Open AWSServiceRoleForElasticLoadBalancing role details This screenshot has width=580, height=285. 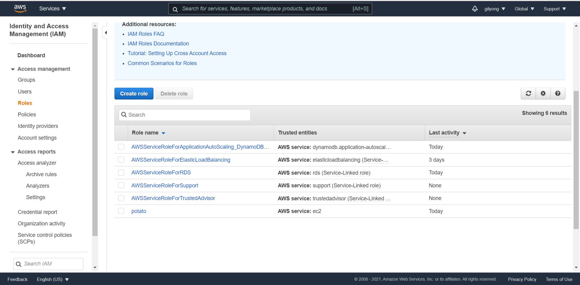point(181,160)
